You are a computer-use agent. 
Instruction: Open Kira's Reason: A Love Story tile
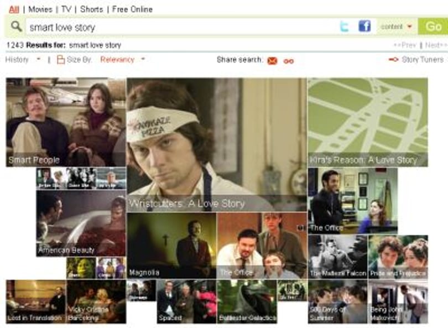point(368,122)
